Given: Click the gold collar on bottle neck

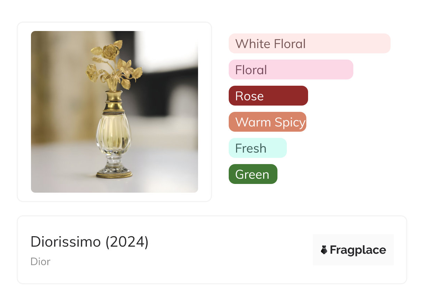Looking at the screenshot, I should click(114, 102).
